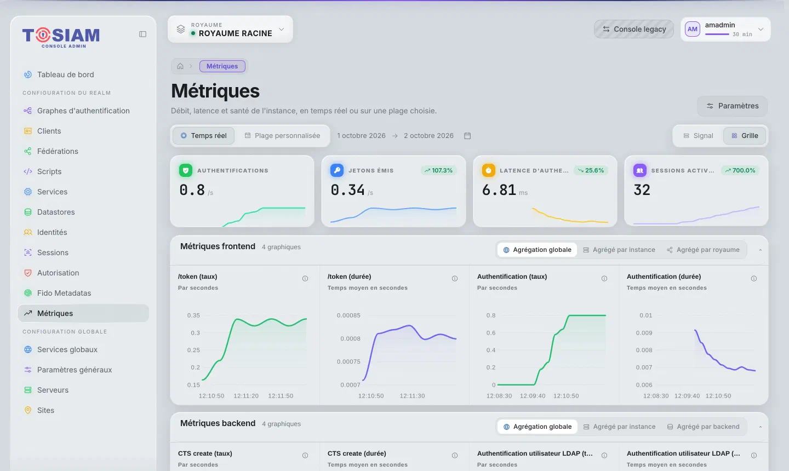Select Agrégé par backend option

pyautogui.click(x=703, y=427)
